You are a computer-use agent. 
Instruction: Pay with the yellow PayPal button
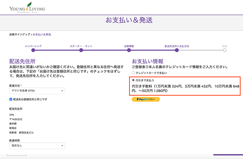[x=146, y=99]
